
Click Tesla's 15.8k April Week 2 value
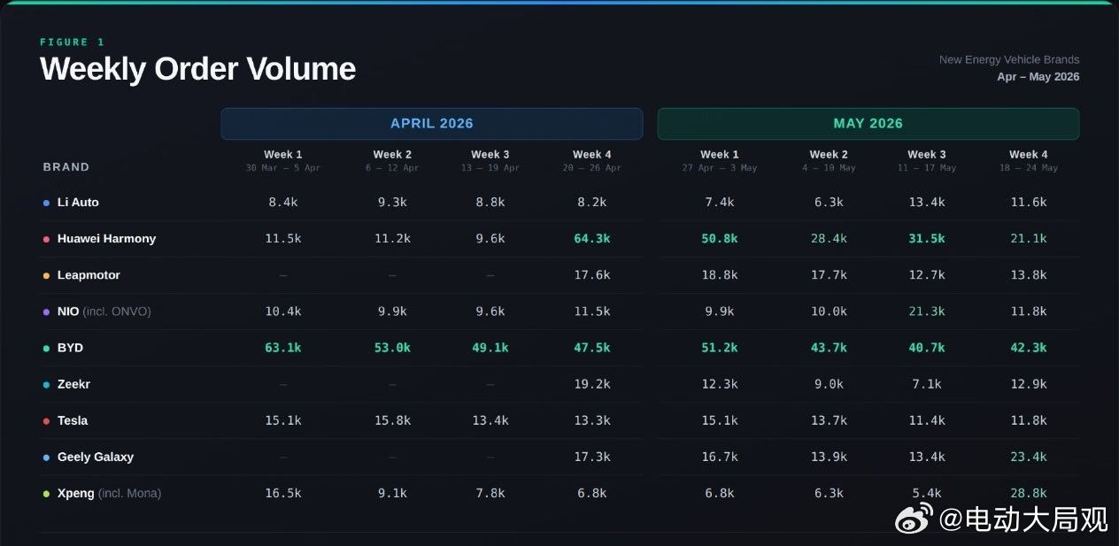tap(392, 420)
